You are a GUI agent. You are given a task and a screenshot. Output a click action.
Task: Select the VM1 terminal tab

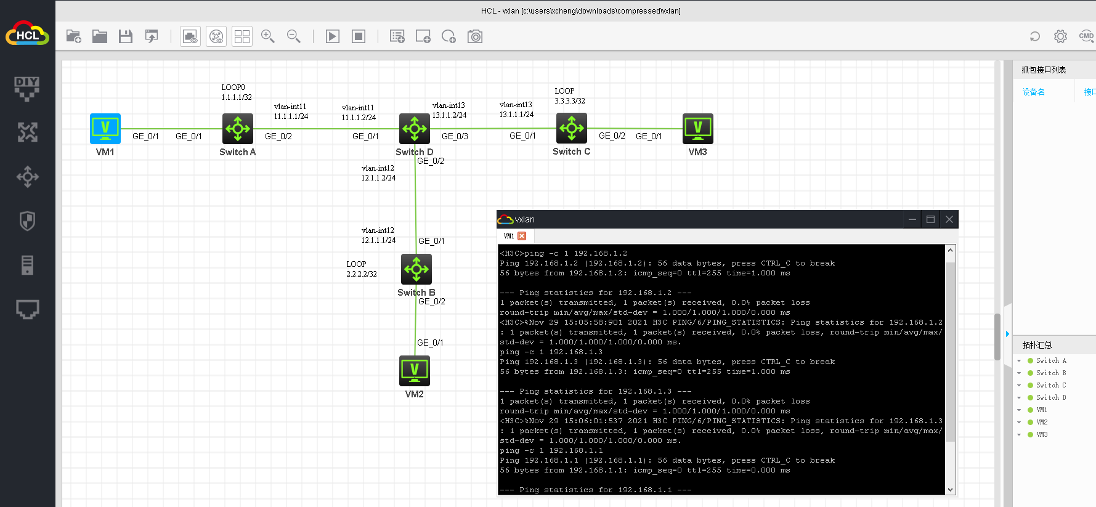click(509, 236)
